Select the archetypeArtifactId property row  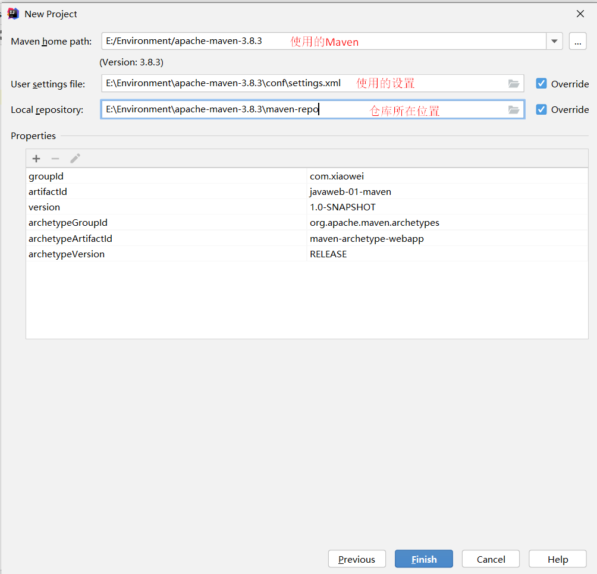pyautogui.click(x=307, y=238)
